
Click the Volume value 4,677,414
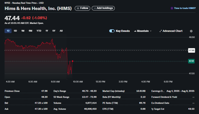91,103
